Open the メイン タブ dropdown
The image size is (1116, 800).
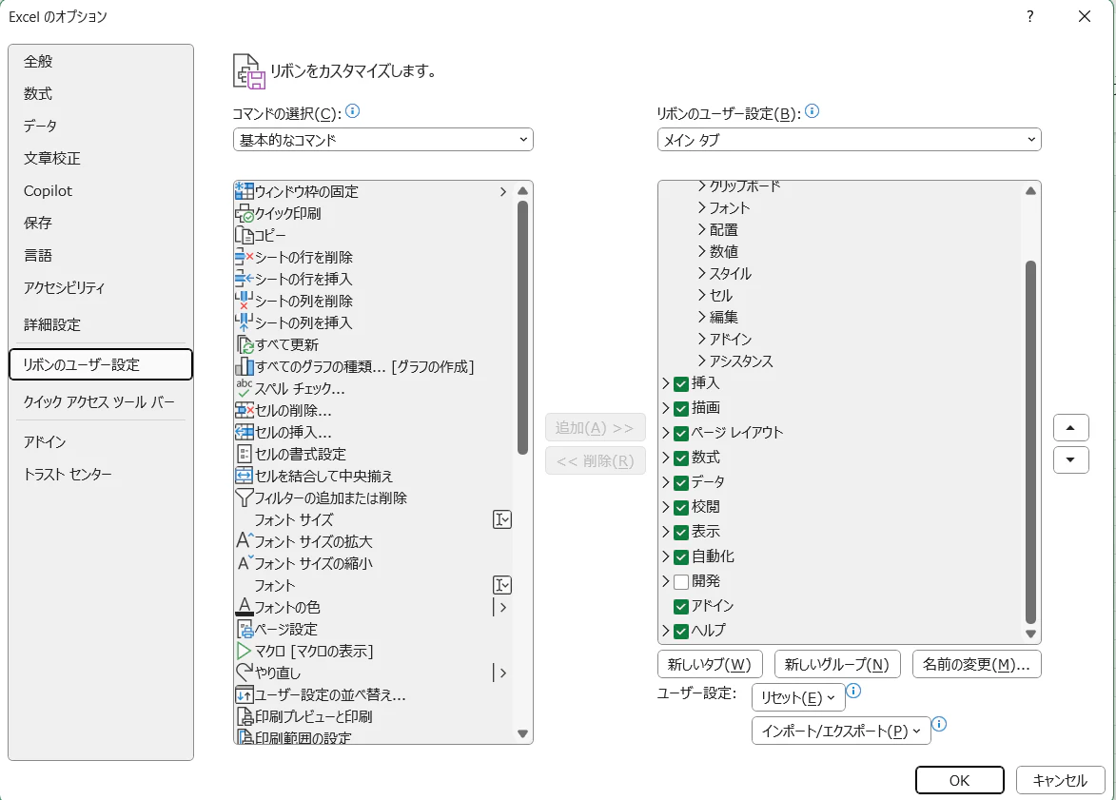(849, 140)
